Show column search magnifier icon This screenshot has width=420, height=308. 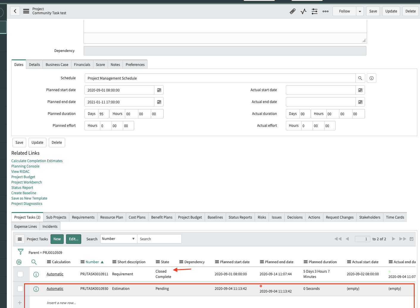[x=34, y=262]
